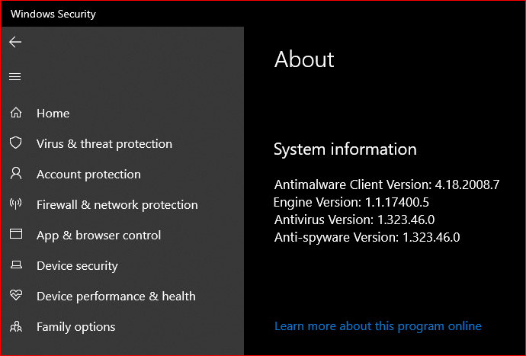Open the Home menu label
Screen dimensions: 526x356
point(53,114)
